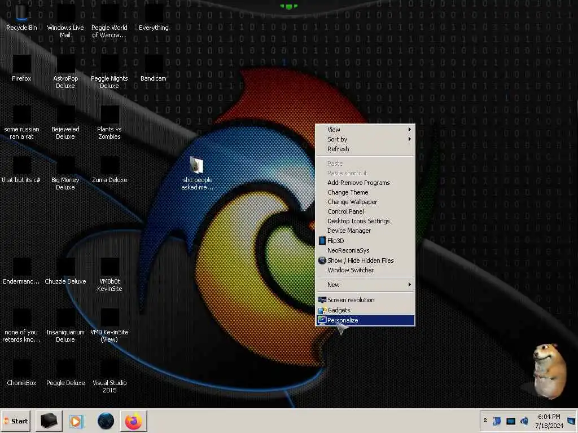578x433 pixels.
Task: Open Gadgets from the context menu
Action: coord(365,310)
